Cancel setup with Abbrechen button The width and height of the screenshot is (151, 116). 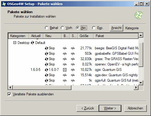coord(135,108)
